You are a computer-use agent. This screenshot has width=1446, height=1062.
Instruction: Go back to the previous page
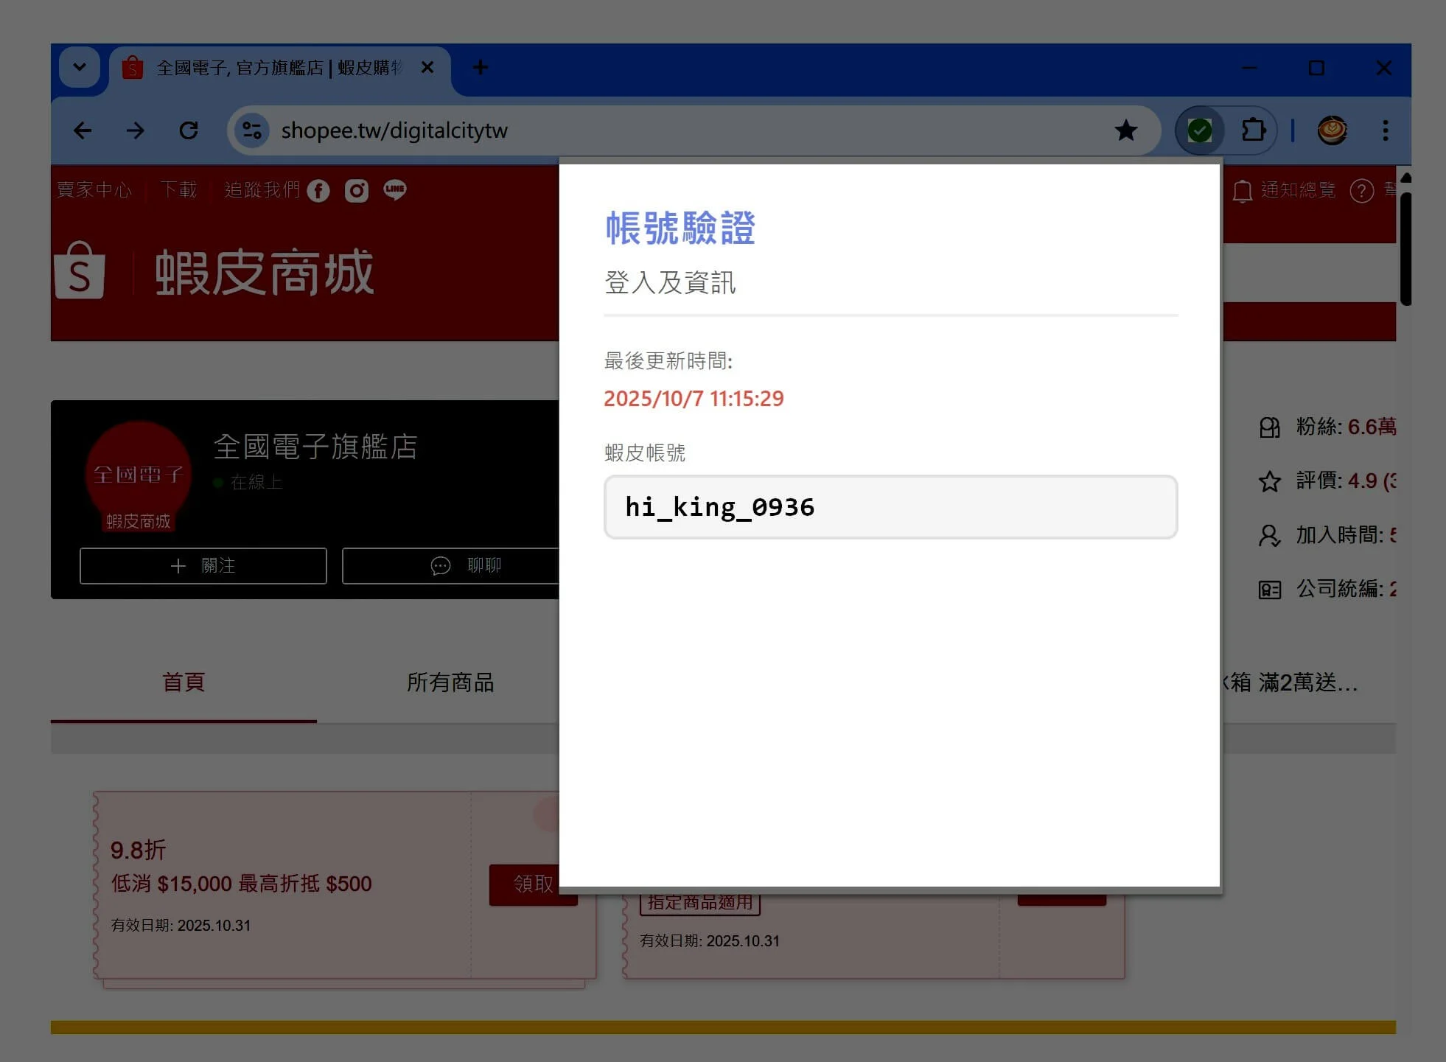(x=83, y=130)
